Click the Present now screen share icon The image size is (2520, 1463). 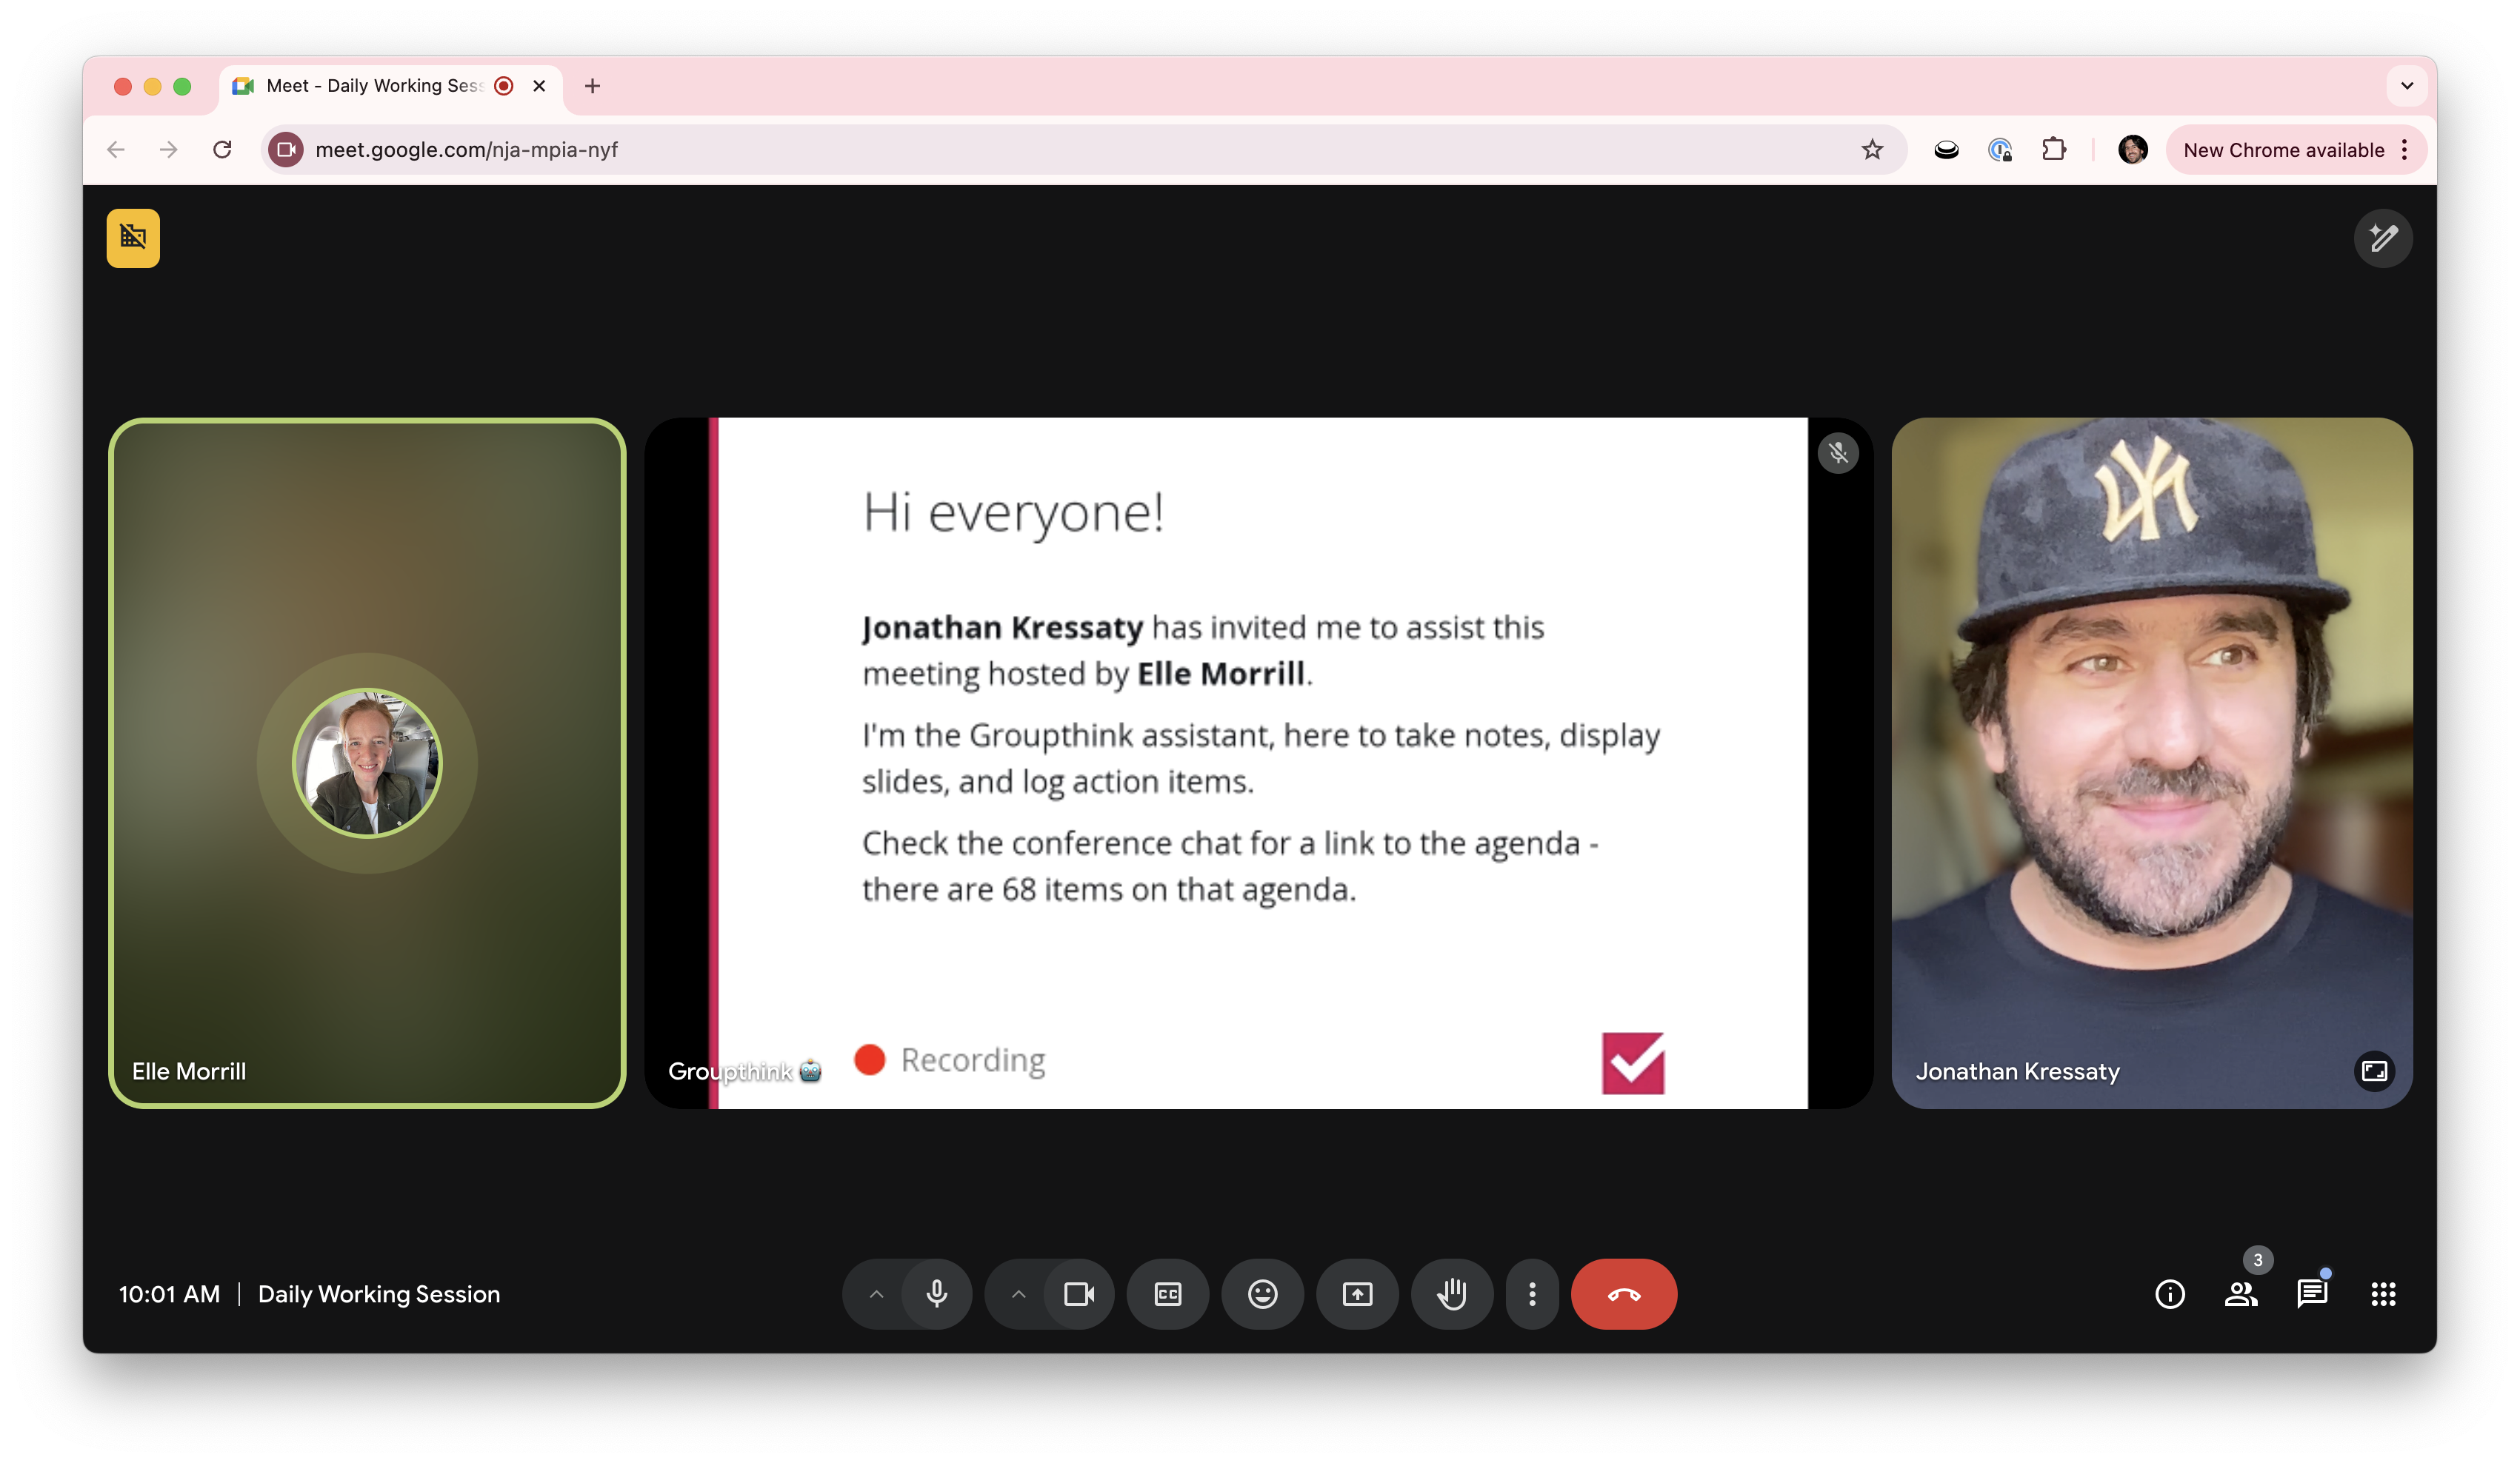(1357, 1293)
